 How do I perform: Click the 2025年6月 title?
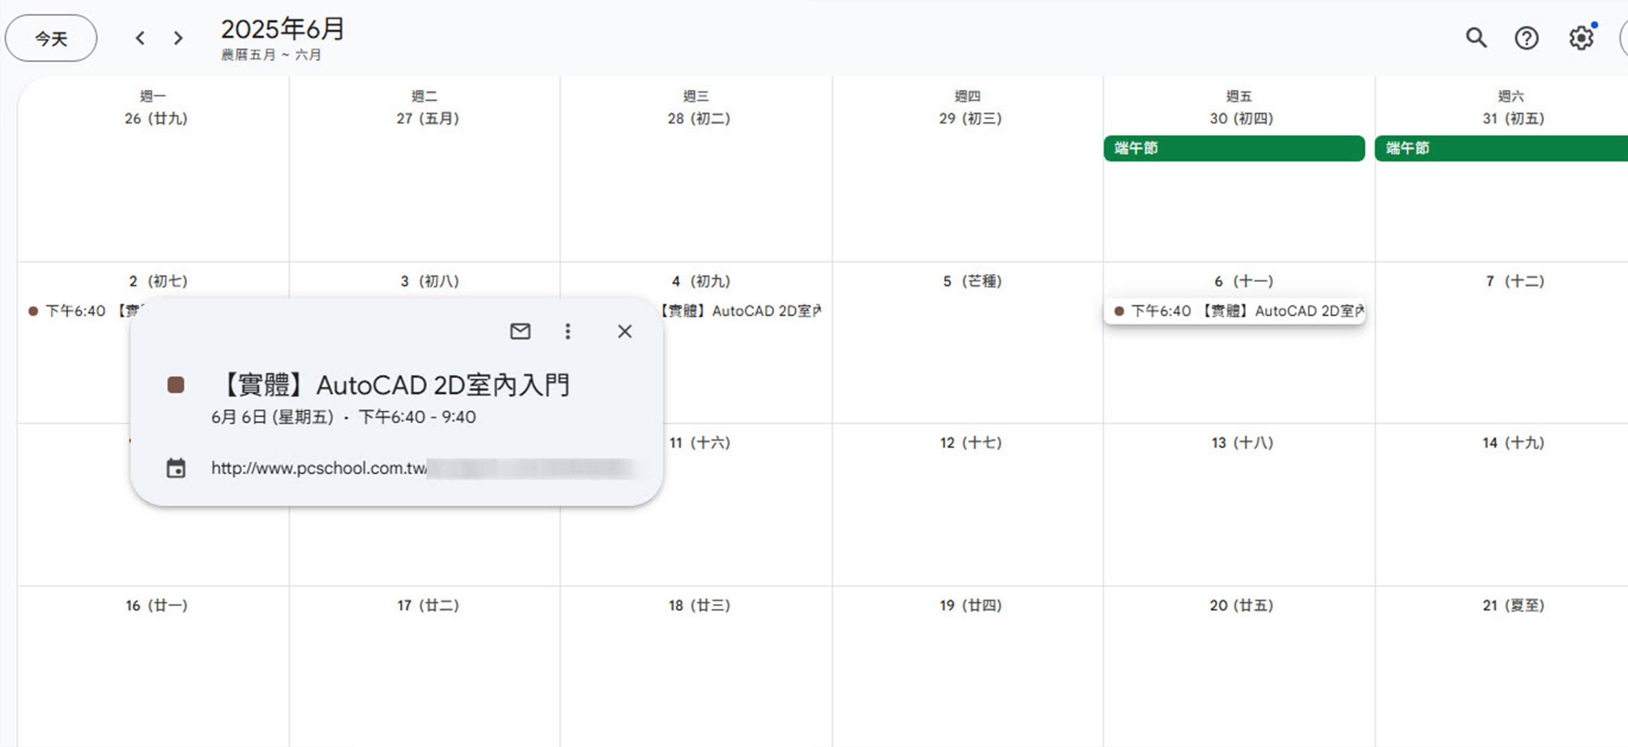[283, 29]
